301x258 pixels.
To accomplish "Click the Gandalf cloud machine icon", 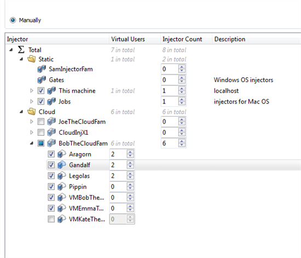I will click(x=62, y=165).
